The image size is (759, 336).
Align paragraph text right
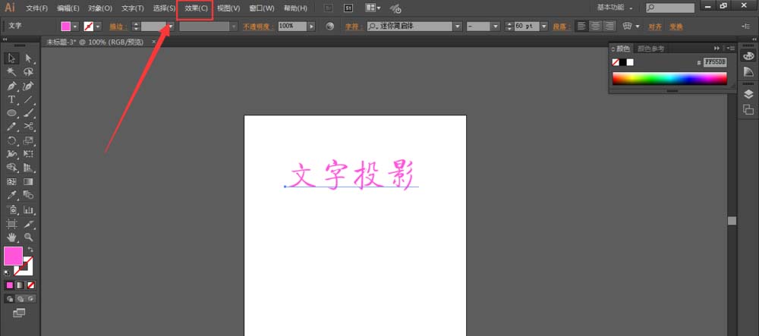(609, 26)
